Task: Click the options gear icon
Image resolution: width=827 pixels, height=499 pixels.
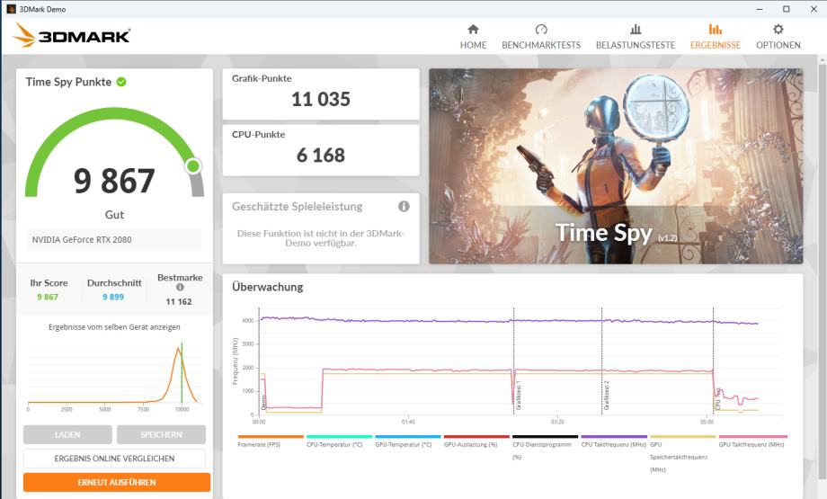Action: pos(778,29)
